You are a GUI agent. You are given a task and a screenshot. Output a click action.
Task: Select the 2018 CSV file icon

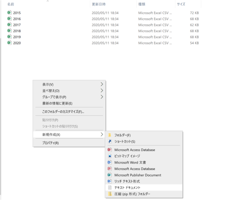(9, 31)
